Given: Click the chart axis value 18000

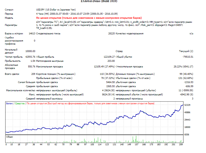Looking at the screenshot, I should pos(187,127).
